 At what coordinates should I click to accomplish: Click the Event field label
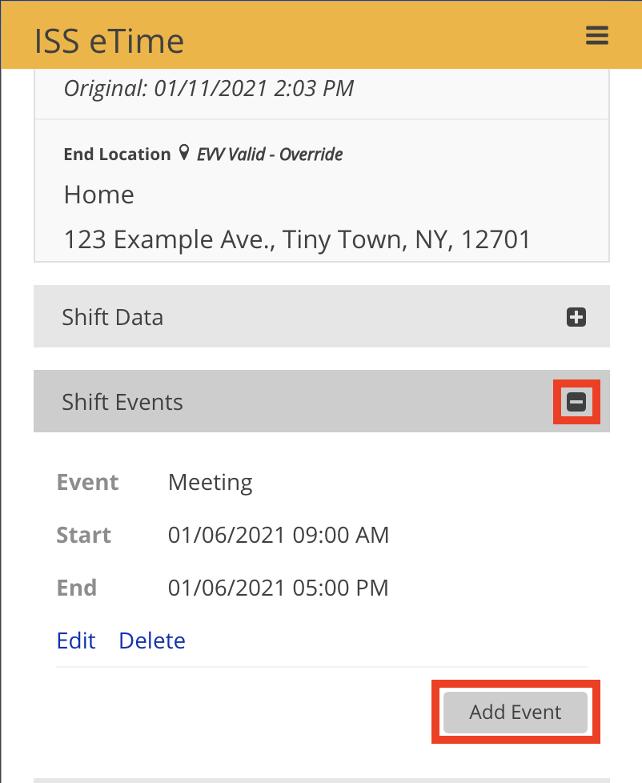88,483
